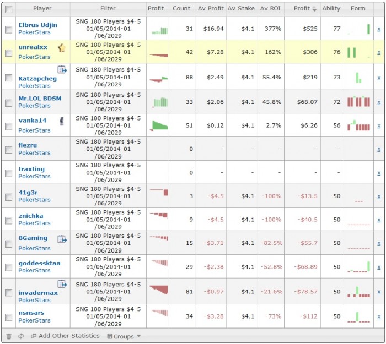Viewport: 386px width, 344px height.
Task: Click the form chart for Mr.LOL BDSM
Action: point(358,101)
